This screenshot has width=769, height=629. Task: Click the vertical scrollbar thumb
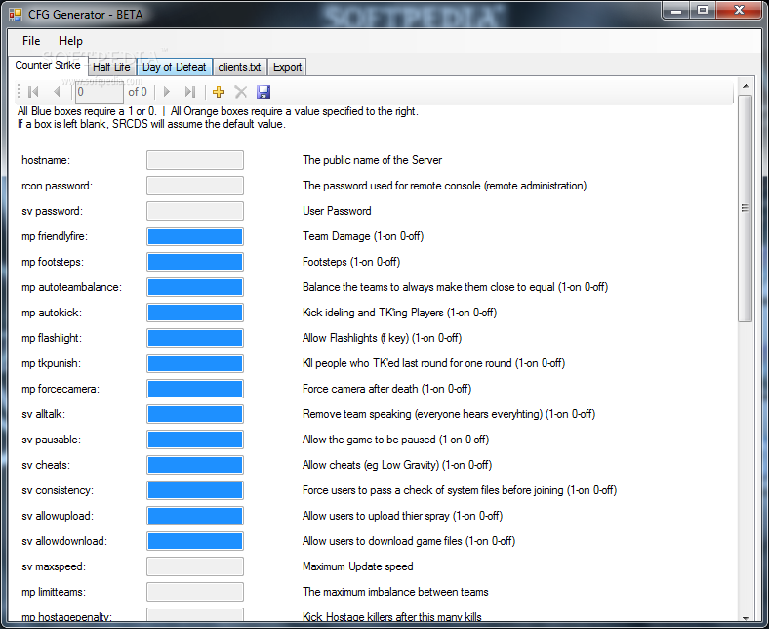[746, 209]
